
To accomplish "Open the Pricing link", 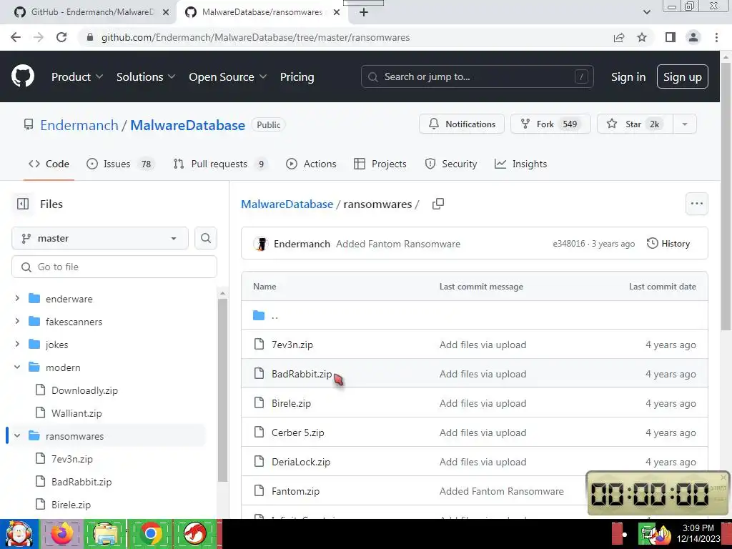I will tap(297, 76).
